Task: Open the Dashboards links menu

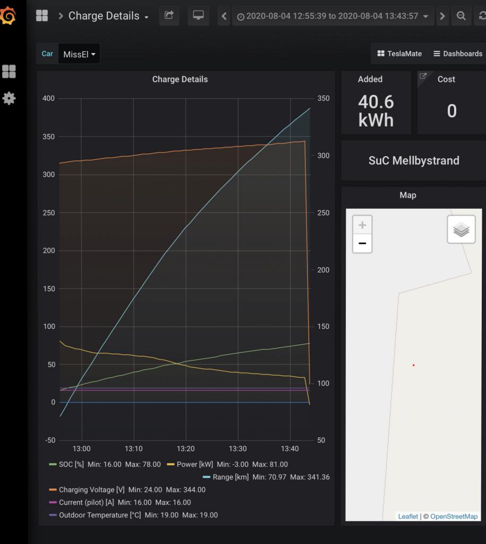Action: pyautogui.click(x=457, y=54)
